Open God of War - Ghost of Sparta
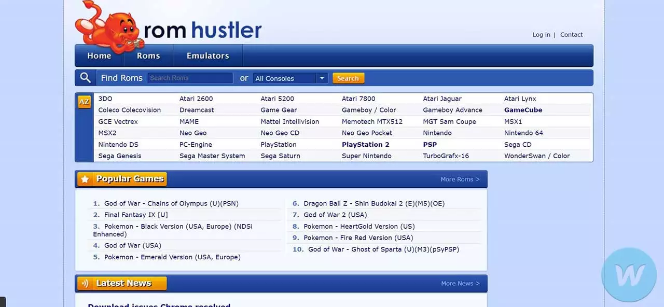The height and width of the screenshot is (307, 664). click(383, 249)
